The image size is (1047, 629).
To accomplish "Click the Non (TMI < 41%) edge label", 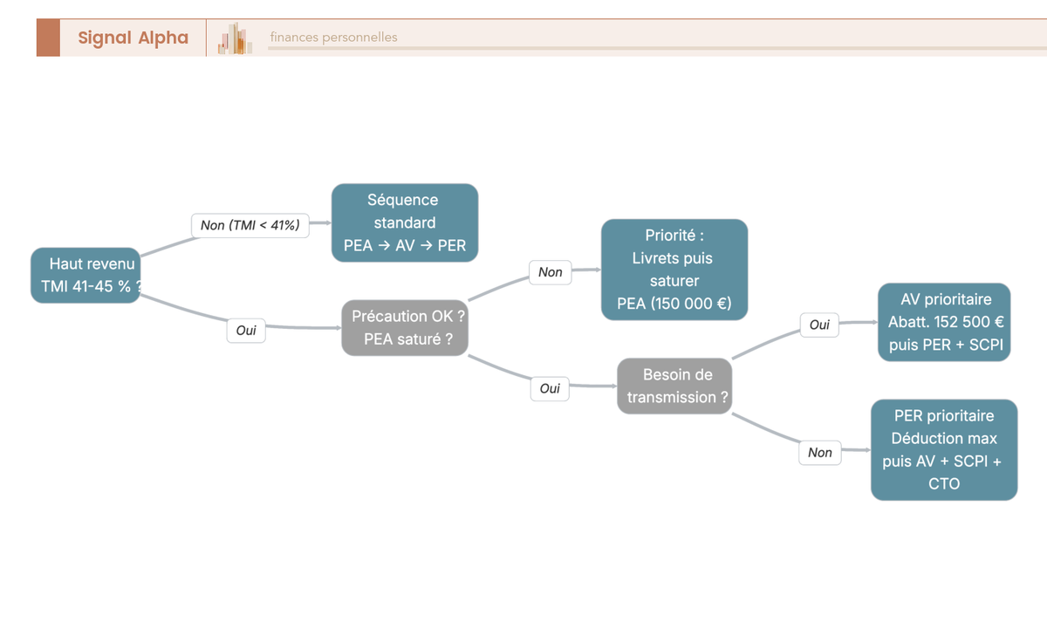I will tap(250, 225).
